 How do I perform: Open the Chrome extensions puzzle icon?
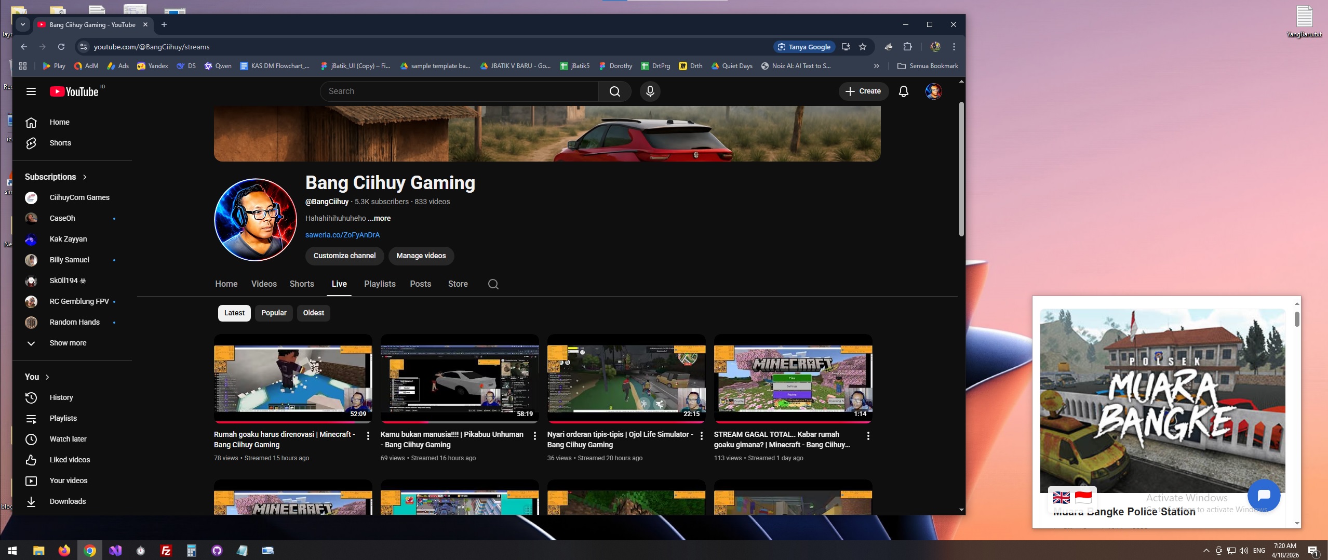pos(907,47)
